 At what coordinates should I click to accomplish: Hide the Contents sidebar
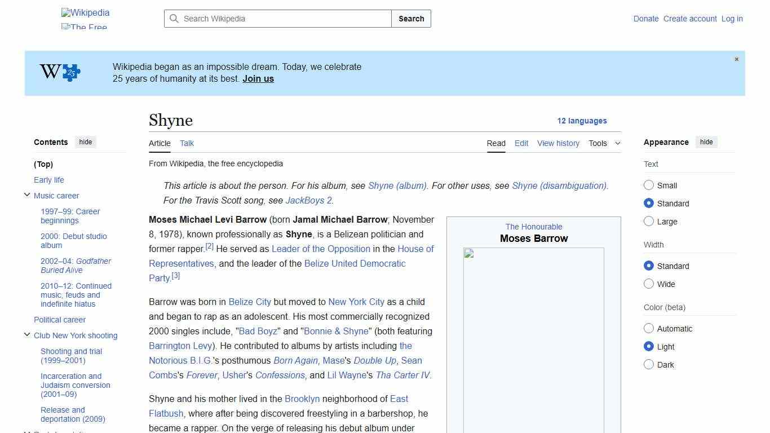(x=85, y=142)
